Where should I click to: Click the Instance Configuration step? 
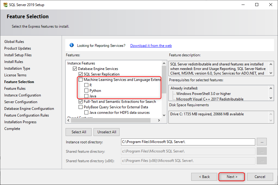click(x=22, y=95)
